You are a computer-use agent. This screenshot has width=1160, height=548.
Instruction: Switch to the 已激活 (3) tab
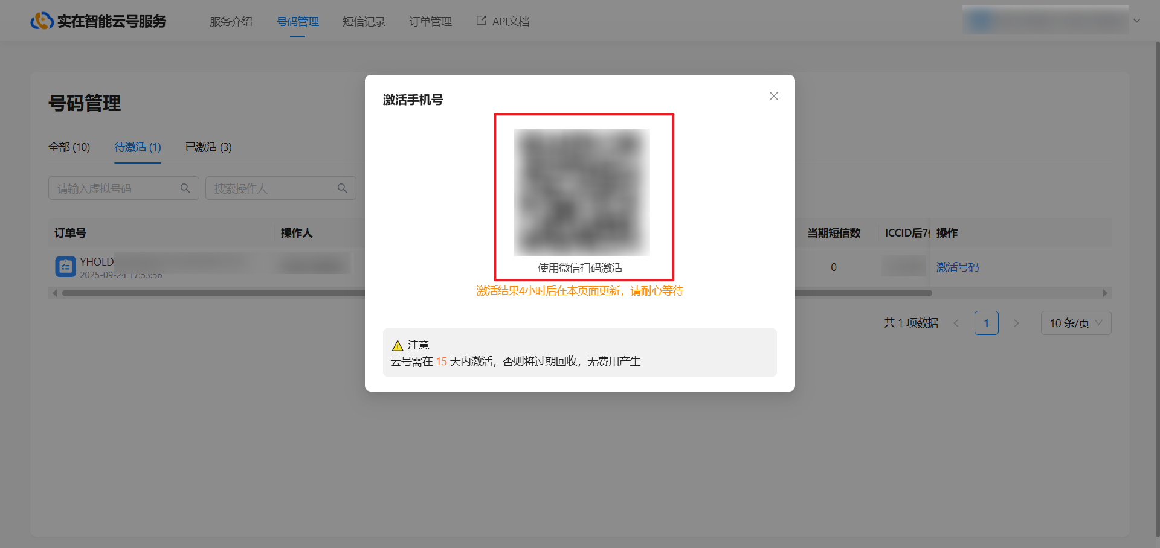(x=208, y=147)
